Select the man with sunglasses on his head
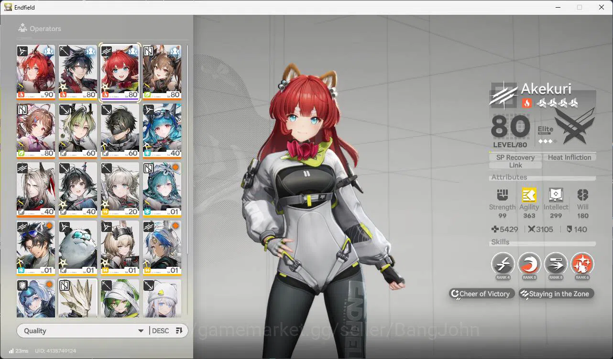The height and width of the screenshot is (359, 613). tap(36, 248)
